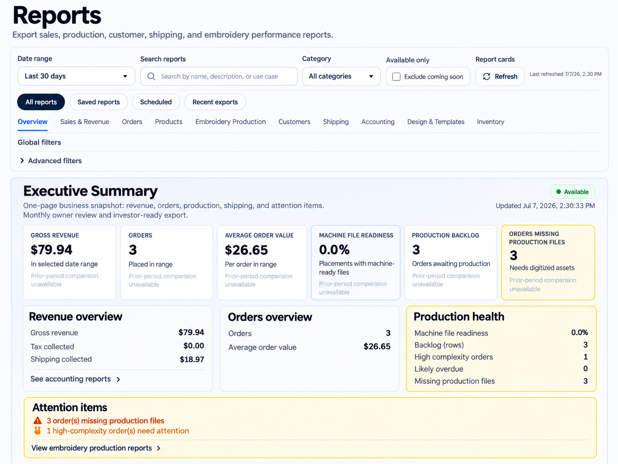Click the green Available status dot
Image resolution: width=618 pixels, height=464 pixels.
(x=559, y=192)
